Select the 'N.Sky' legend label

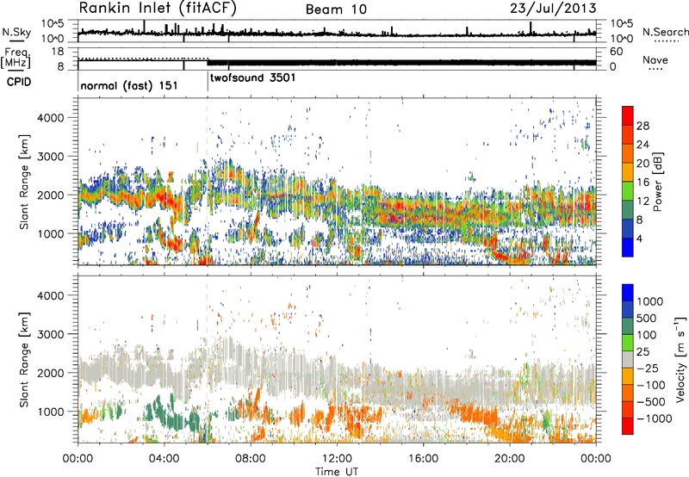(x=16, y=32)
